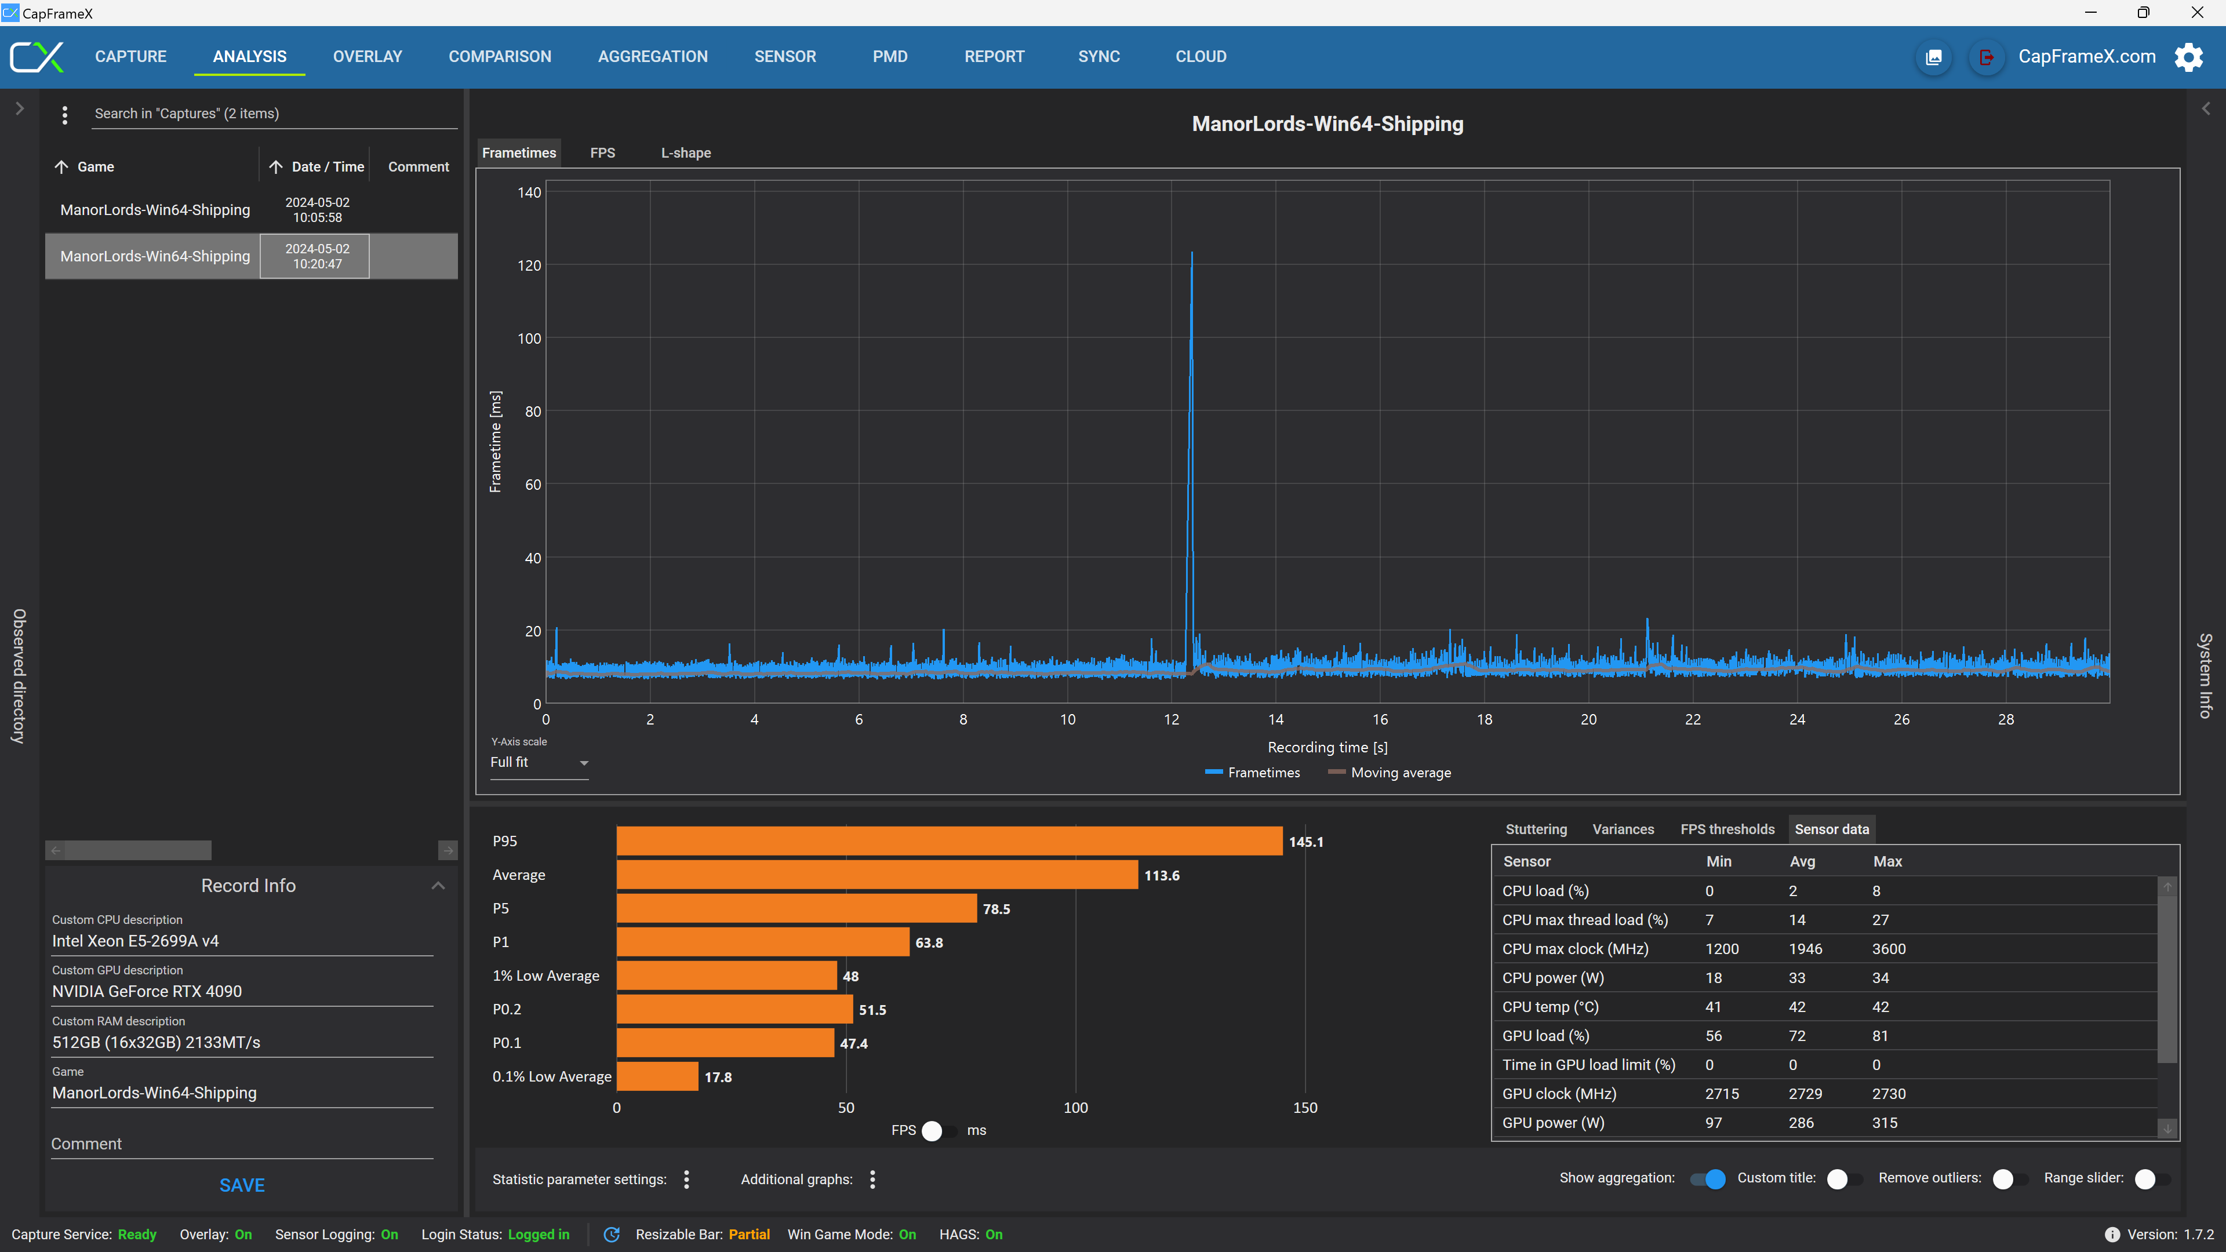Click the red logout icon
Viewport: 2226px width, 1252px height.
[1987, 57]
